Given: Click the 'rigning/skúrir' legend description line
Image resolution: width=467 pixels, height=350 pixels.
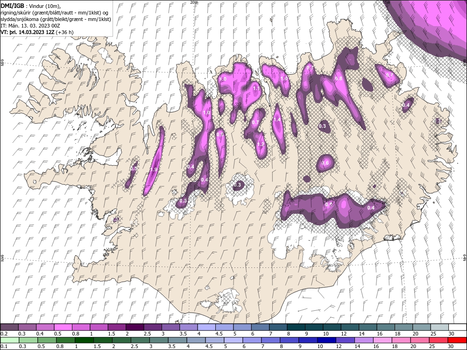Looking at the screenshot, I should click(55, 12).
